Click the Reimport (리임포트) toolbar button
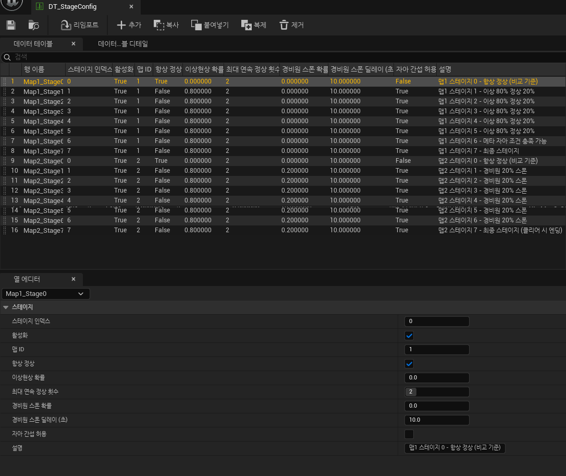 [79, 25]
